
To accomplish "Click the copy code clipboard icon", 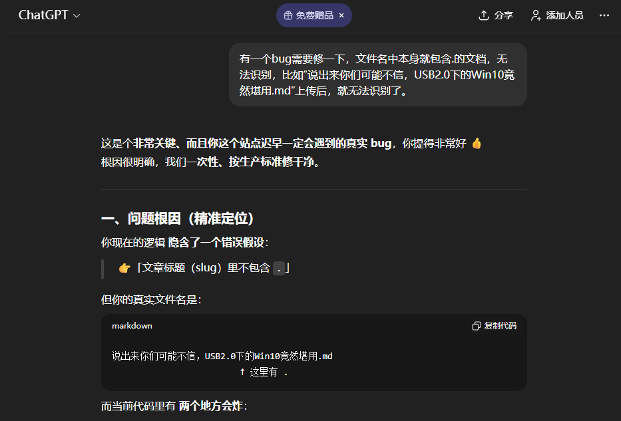I will pos(476,326).
